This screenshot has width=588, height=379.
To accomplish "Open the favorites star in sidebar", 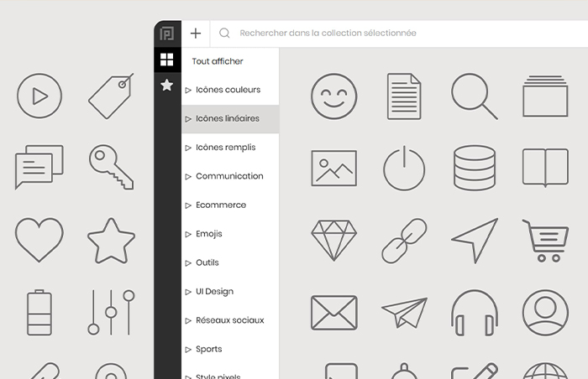I will point(167,85).
